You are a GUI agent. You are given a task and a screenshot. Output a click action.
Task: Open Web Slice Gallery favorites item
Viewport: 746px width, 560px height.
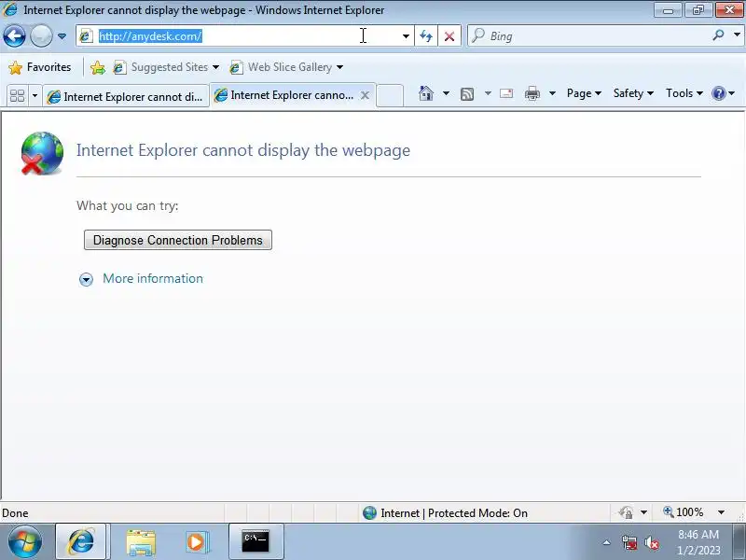286,67
